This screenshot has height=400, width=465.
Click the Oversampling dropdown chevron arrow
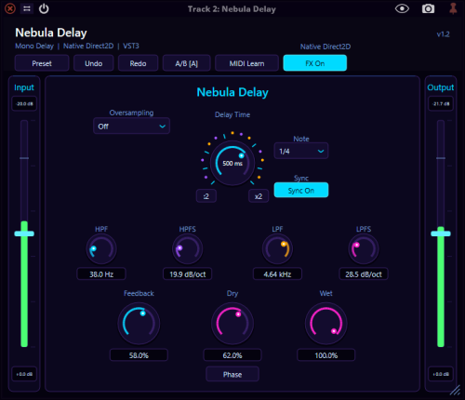pyautogui.click(x=162, y=127)
